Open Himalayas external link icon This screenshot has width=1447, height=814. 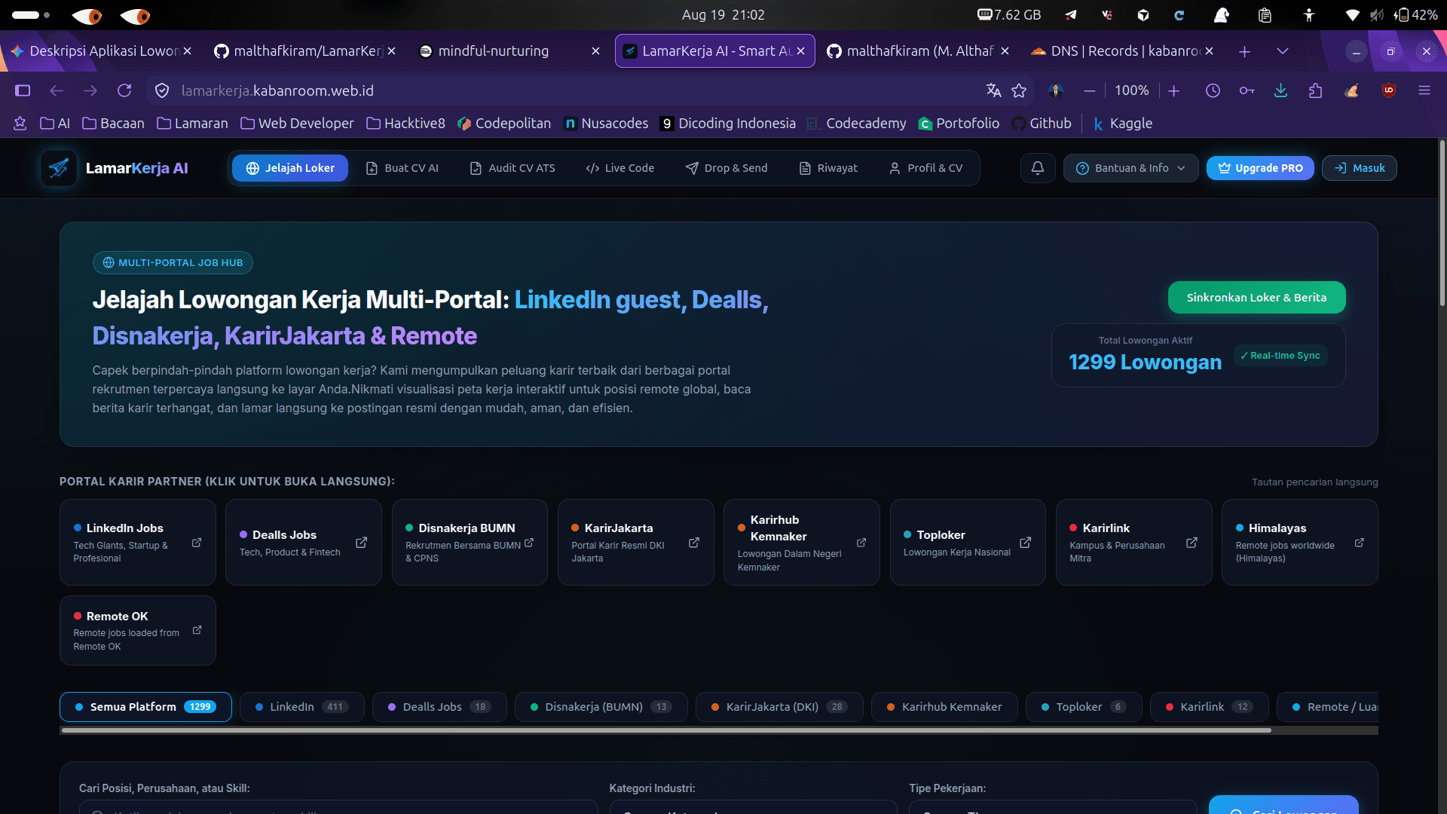[x=1359, y=543]
